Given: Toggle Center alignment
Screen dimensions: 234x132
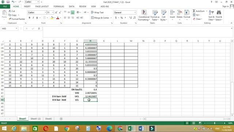Looking at the screenshot, I should 69,18.
